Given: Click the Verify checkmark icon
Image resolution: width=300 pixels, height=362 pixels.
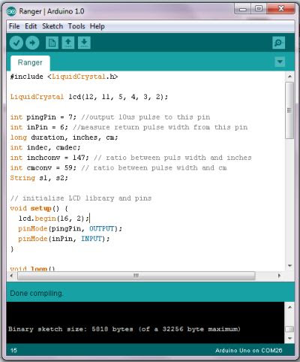Looking at the screenshot, I should [x=16, y=43].
